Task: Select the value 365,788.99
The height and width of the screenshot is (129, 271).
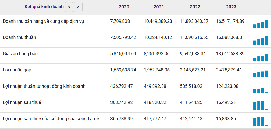Action: point(121,118)
